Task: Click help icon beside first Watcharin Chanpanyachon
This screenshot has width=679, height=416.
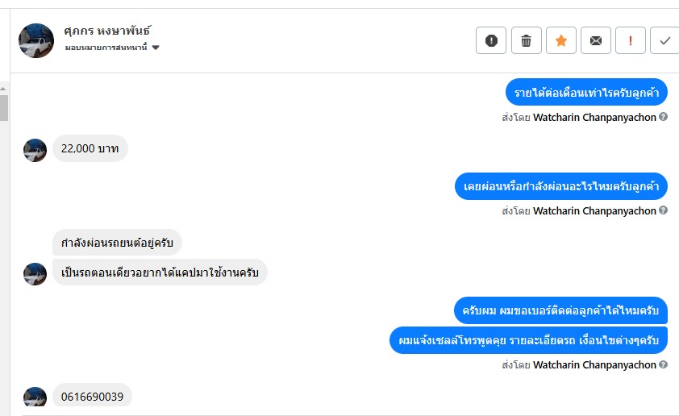Action: [x=663, y=117]
